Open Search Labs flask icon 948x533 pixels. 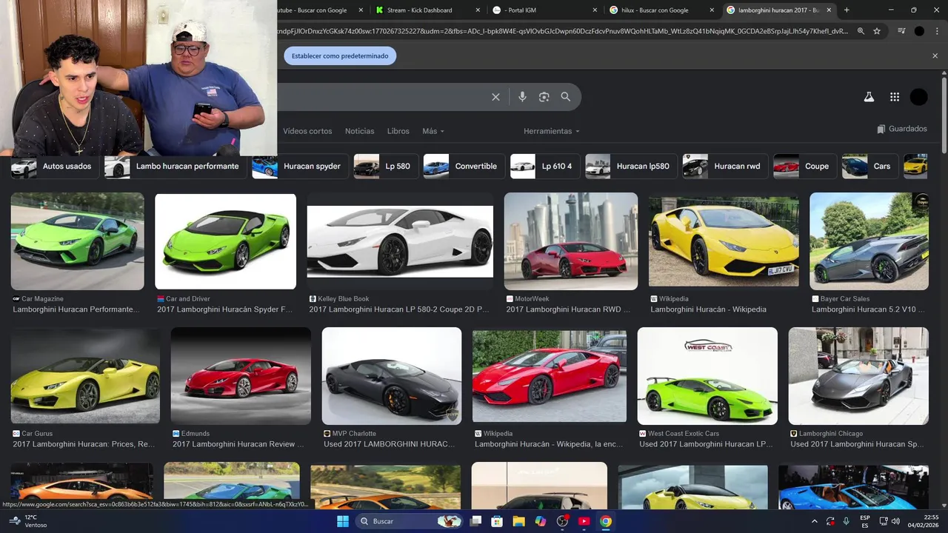869,97
